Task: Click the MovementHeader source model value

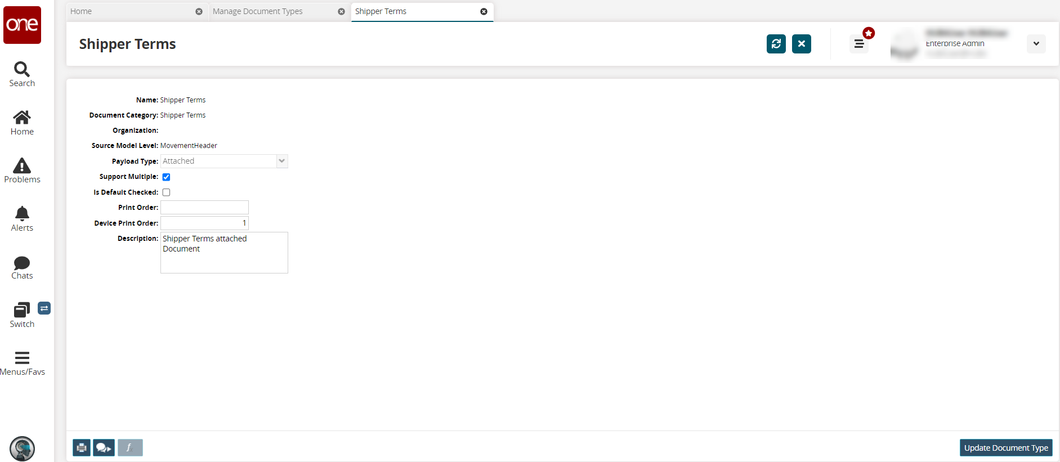Action: [189, 146]
